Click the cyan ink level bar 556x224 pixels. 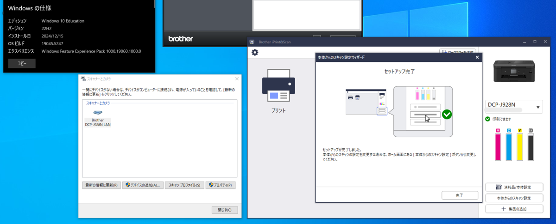[x=509, y=147]
